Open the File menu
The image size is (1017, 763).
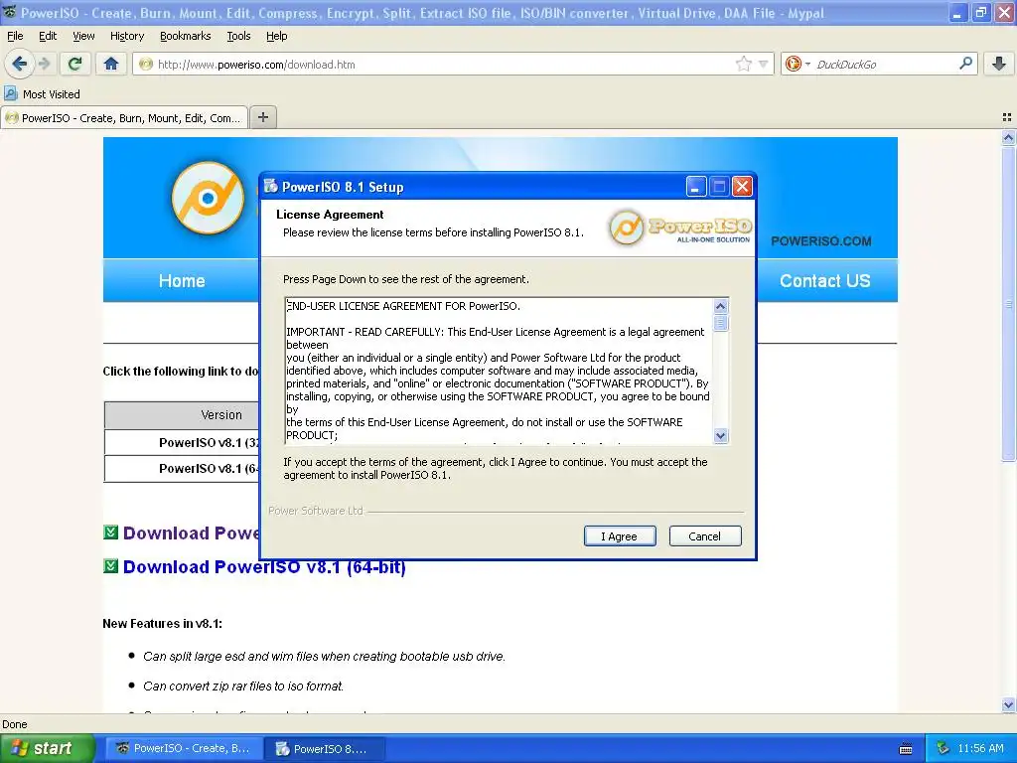point(15,36)
